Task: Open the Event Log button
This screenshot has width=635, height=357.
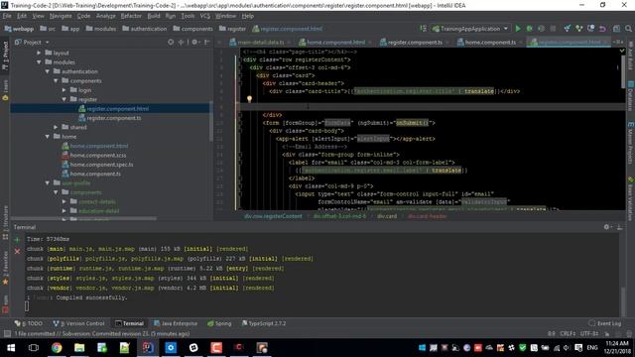Action: coord(605,323)
